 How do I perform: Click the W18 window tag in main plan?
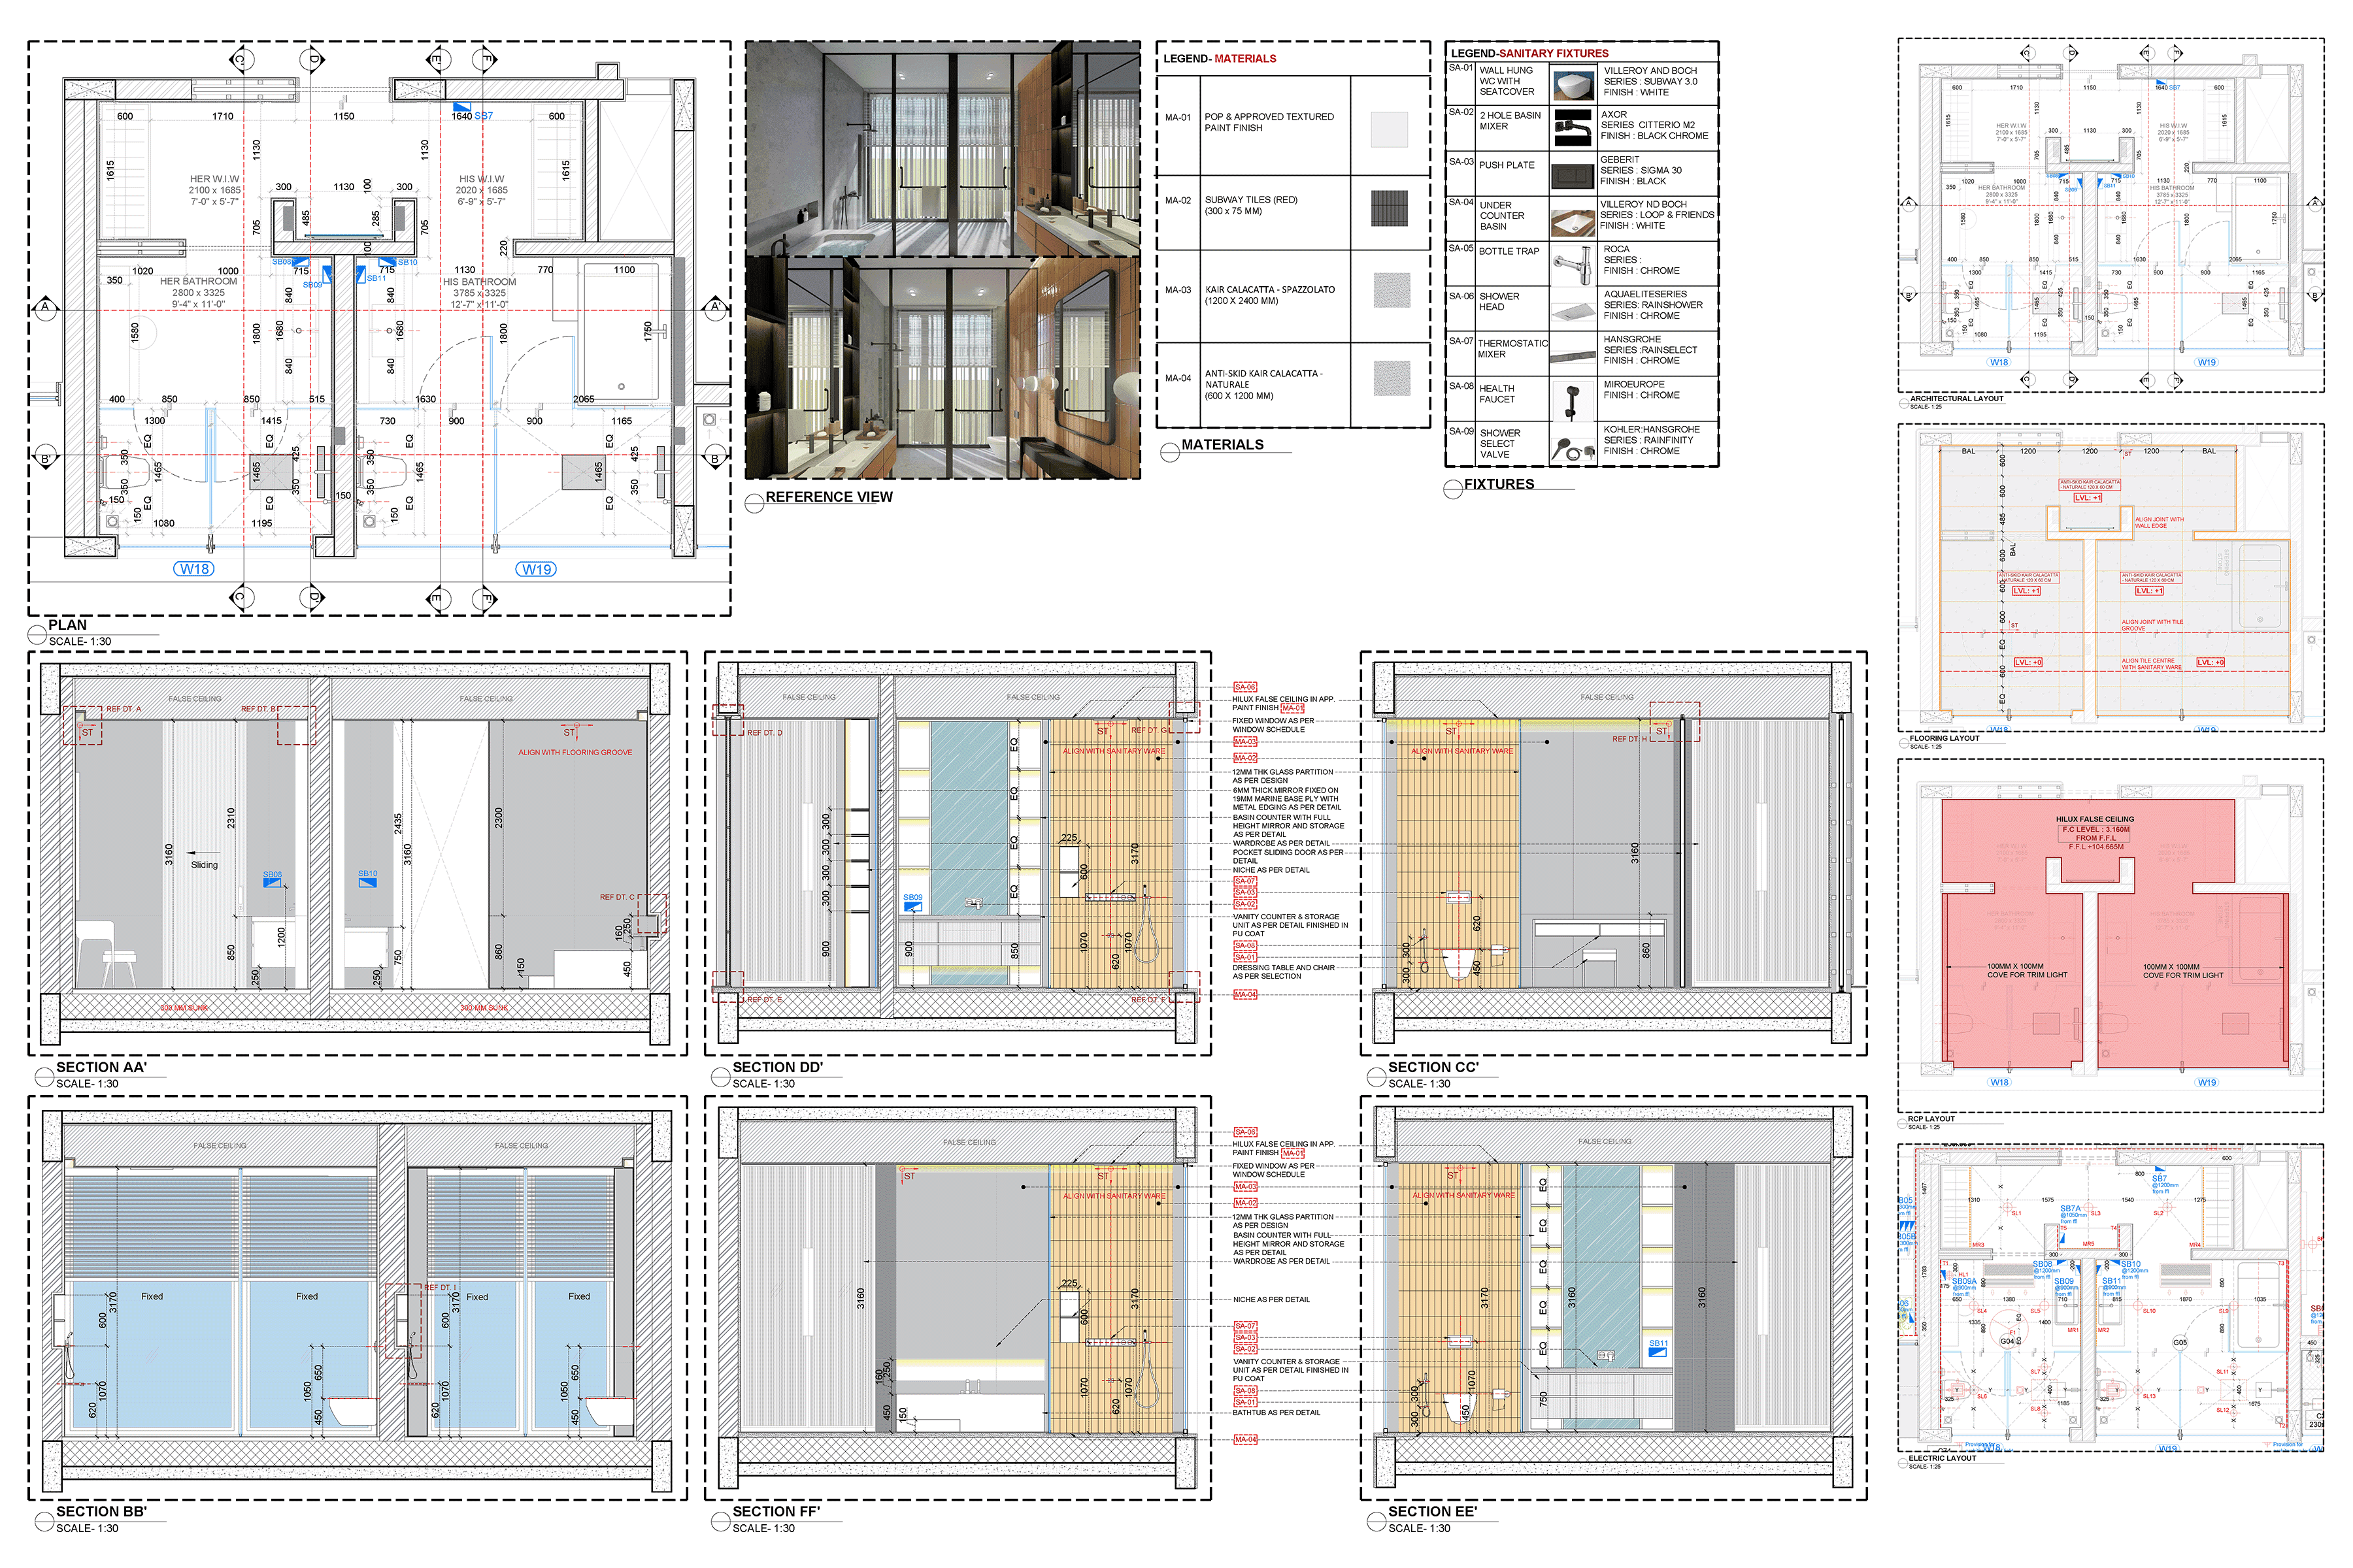(194, 569)
